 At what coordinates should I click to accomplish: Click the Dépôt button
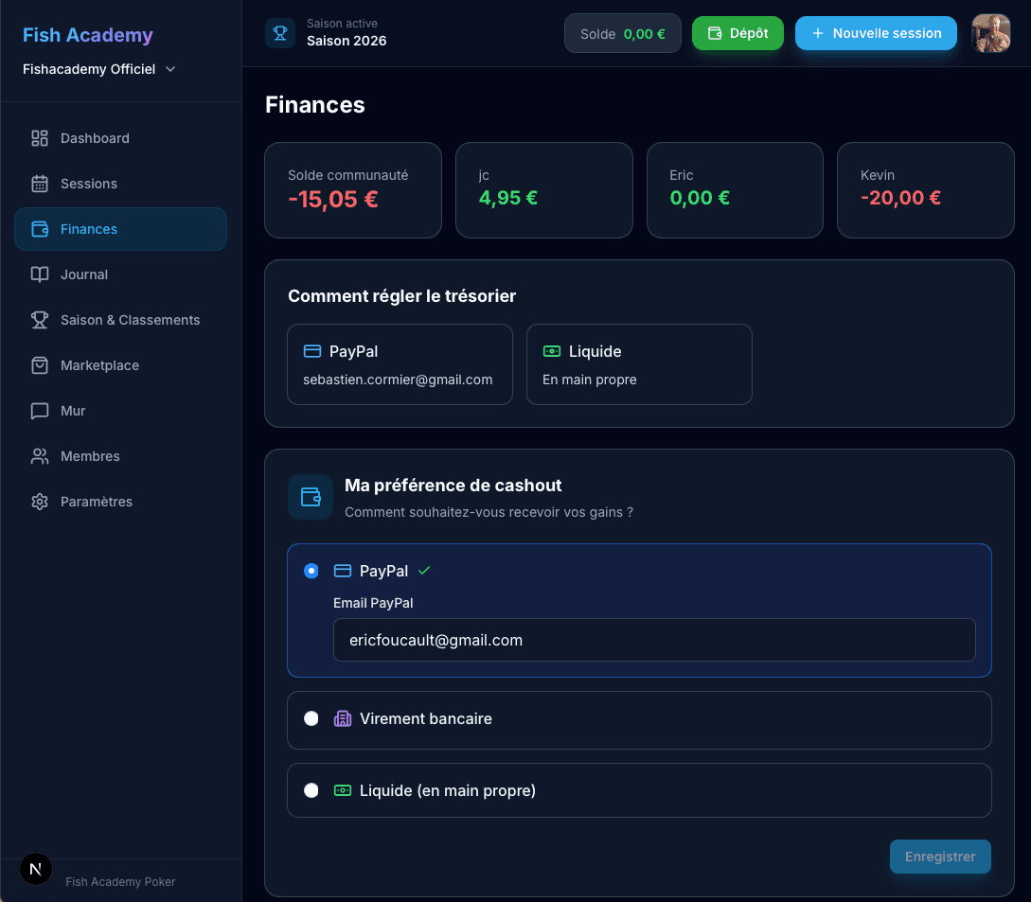(x=738, y=32)
